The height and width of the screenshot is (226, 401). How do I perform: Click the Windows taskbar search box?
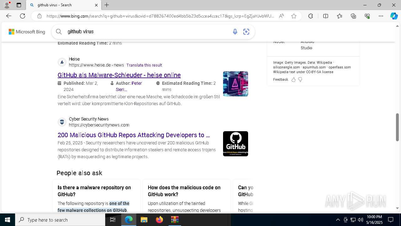pos(60,220)
